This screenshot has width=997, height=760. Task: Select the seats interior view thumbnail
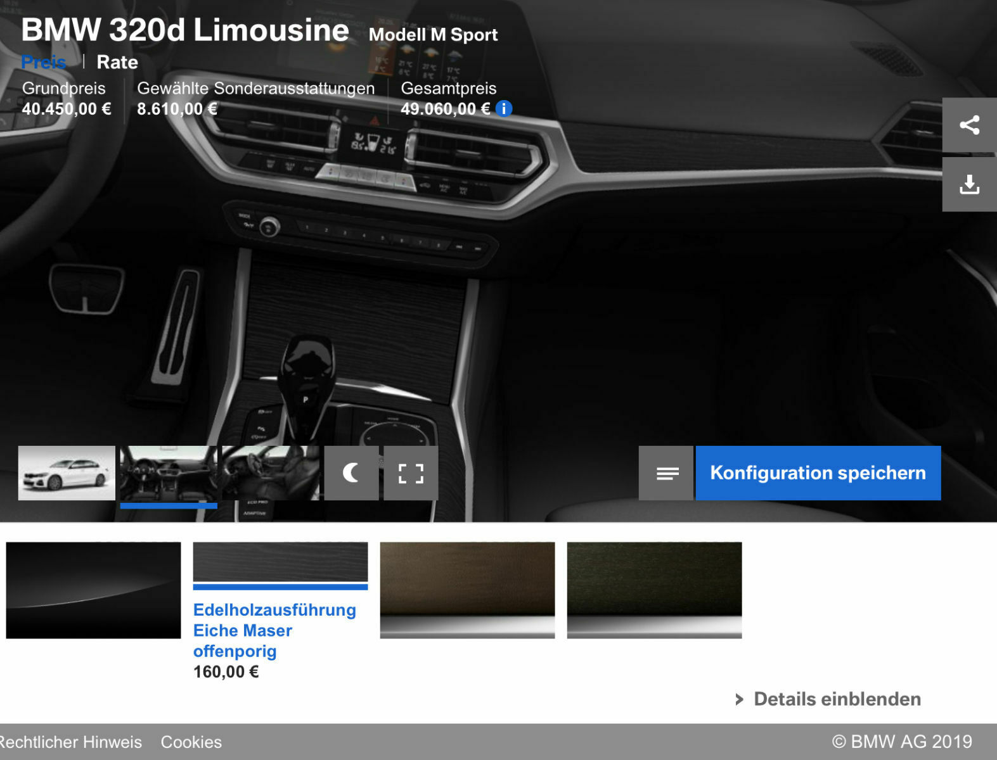click(271, 473)
